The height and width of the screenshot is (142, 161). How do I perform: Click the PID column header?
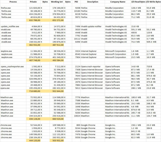(76, 2)
